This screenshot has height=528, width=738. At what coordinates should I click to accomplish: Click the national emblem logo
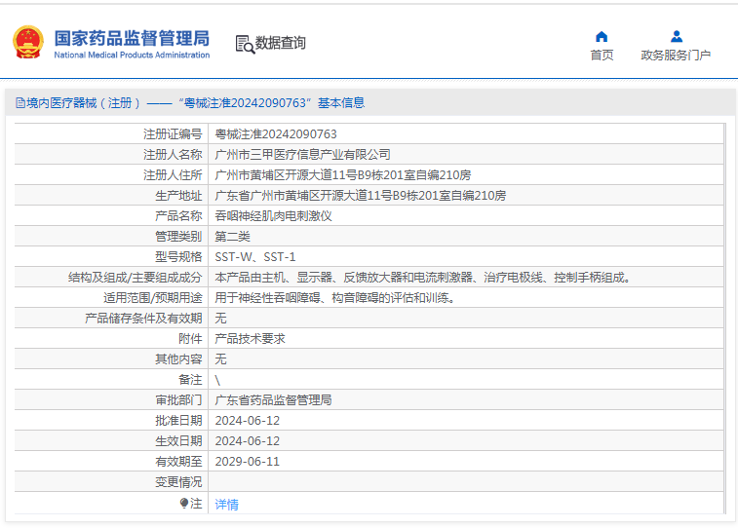coord(28,42)
